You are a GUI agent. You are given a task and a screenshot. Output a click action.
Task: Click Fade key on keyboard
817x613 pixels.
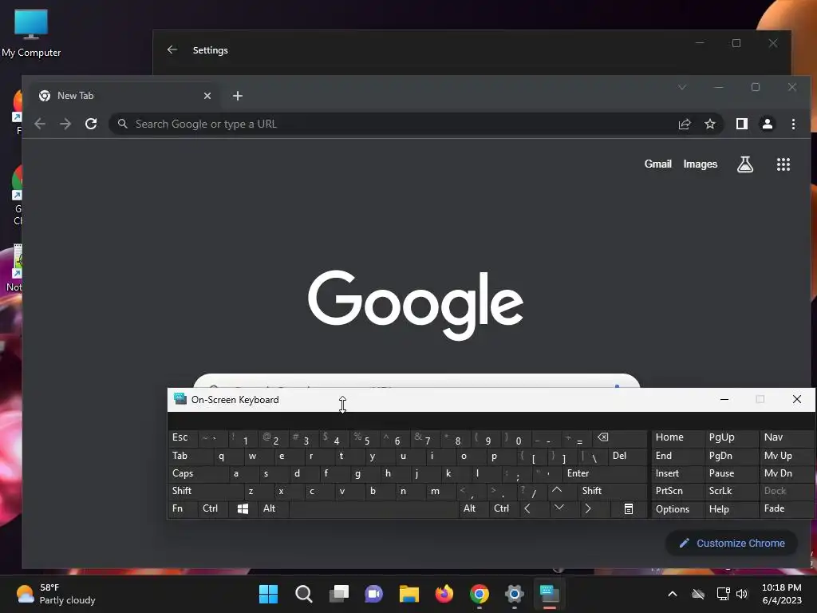[x=786, y=508]
